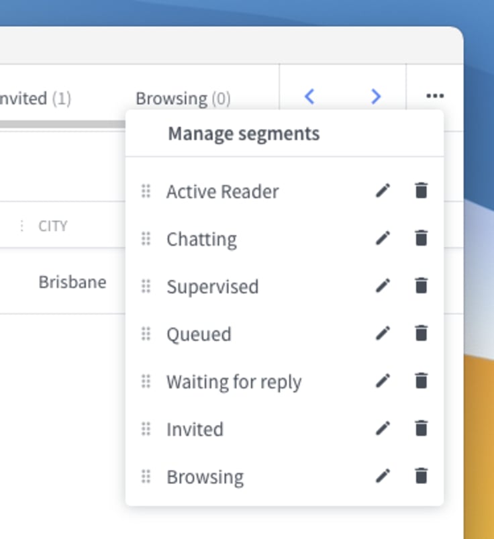Viewport: 494px width, 539px height.
Task: Click drag handle of Waiting for reply row
Action: pyautogui.click(x=146, y=381)
